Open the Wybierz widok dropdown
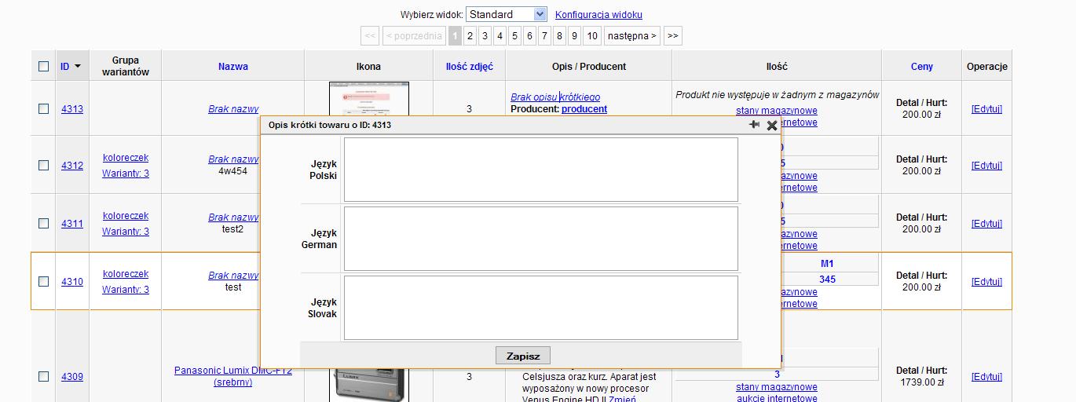This screenshot has height=402, width=1076. point(506,14)
